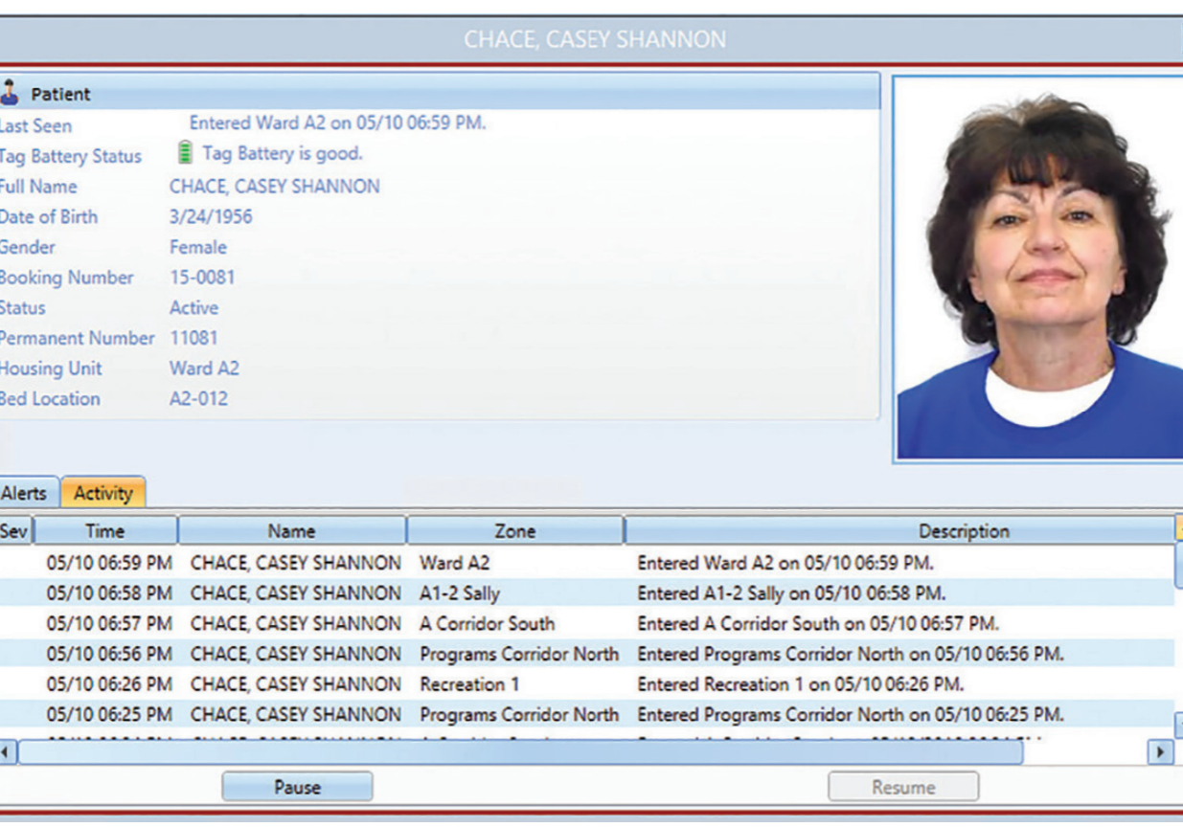Sort activity by the Time column header
The height and width of the screenshot is (827, 1183).
coord(105,530)
